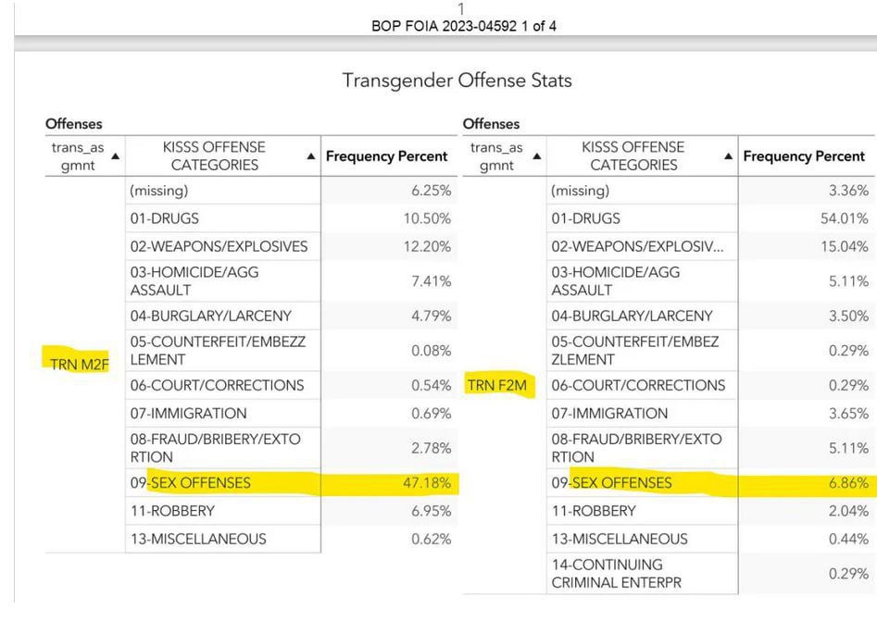Screen dimensions: 877x634
Task: Click sort arrow beside KISSS OFFENSE CATEGORIES in F2M table
Action: [x=728, y=156]
